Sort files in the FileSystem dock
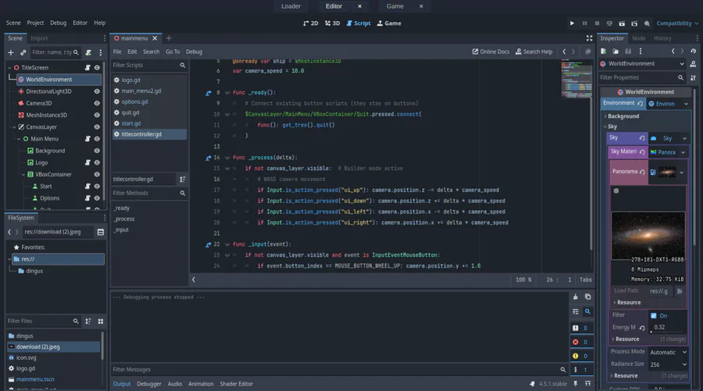703x391 pixels. [x=88, y=321]
